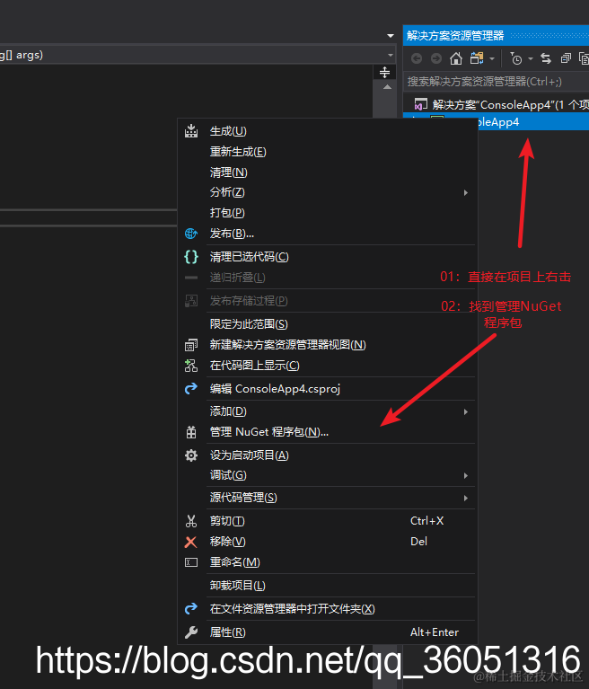Choose 设为启动项目(A) entry

pyautogui.click(x=328, y=455)
